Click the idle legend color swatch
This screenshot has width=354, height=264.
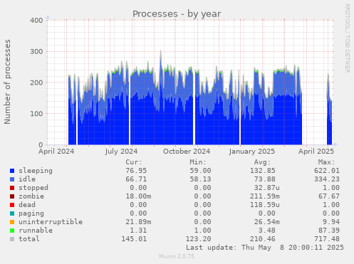point(12,179)
